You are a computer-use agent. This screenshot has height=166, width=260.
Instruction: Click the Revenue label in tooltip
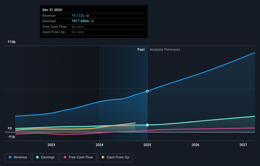(x=49, y=16)
